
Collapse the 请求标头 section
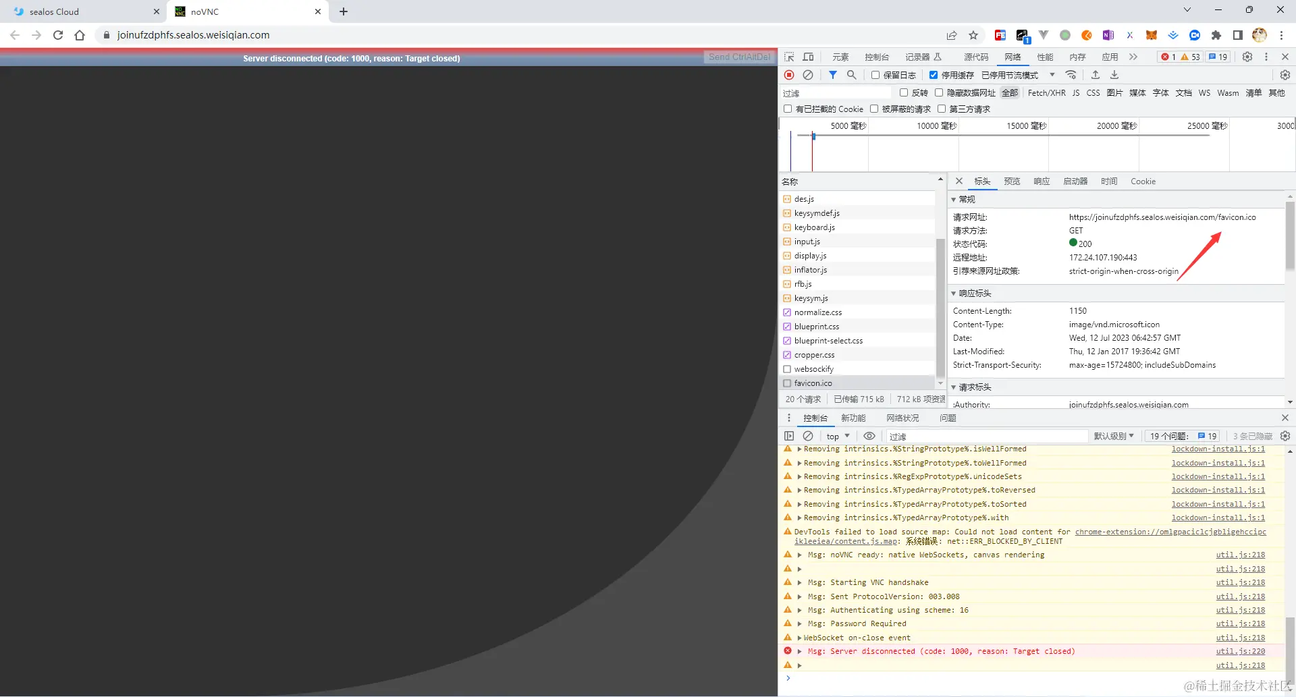(954, 387)
